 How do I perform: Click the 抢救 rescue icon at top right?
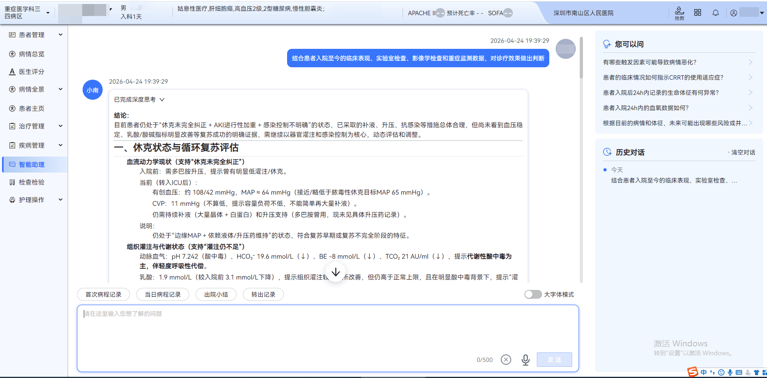(x=679, y=12)
